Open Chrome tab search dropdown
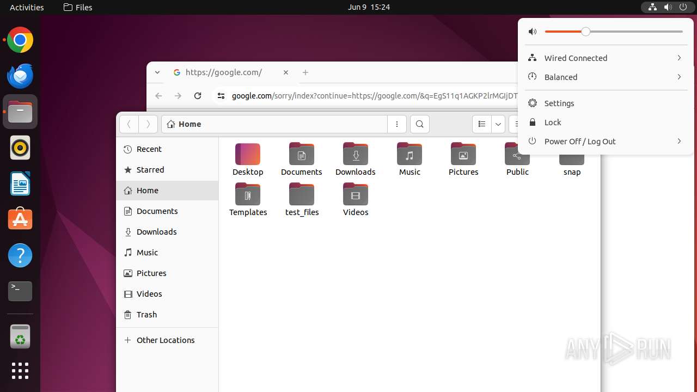697x392 pixels. tap(157, 72)
